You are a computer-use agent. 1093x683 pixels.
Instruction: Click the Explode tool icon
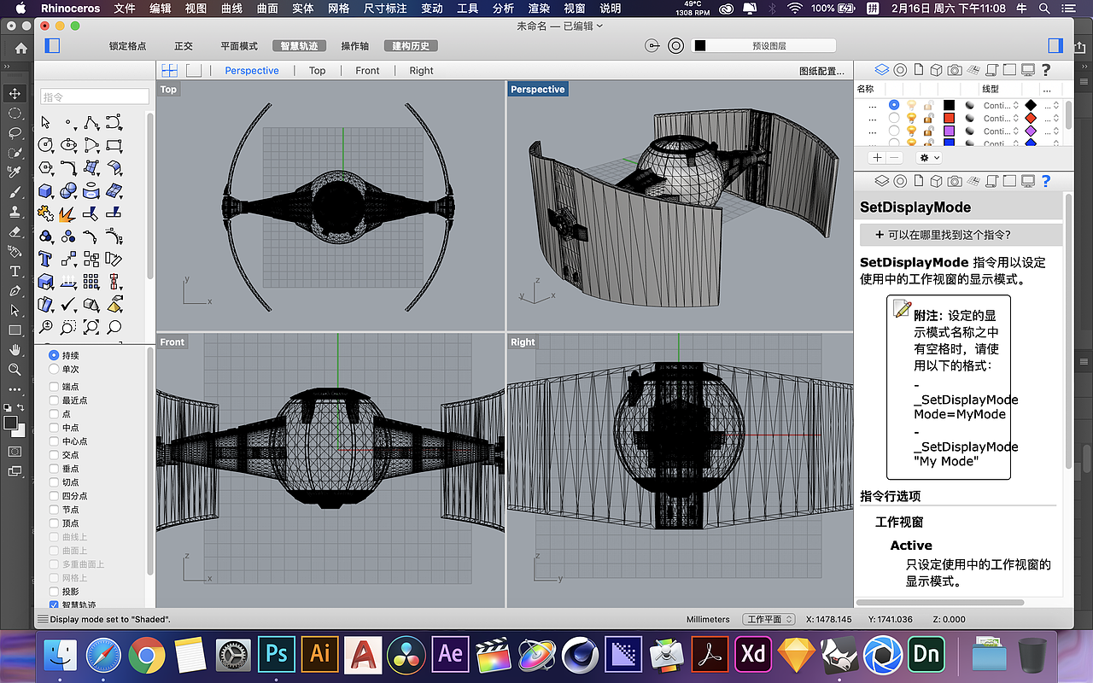point(69,213)
